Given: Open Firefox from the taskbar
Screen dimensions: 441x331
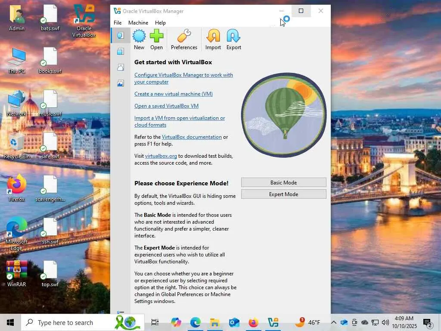Looking at the screenshot, I should [x=253, y=322].
